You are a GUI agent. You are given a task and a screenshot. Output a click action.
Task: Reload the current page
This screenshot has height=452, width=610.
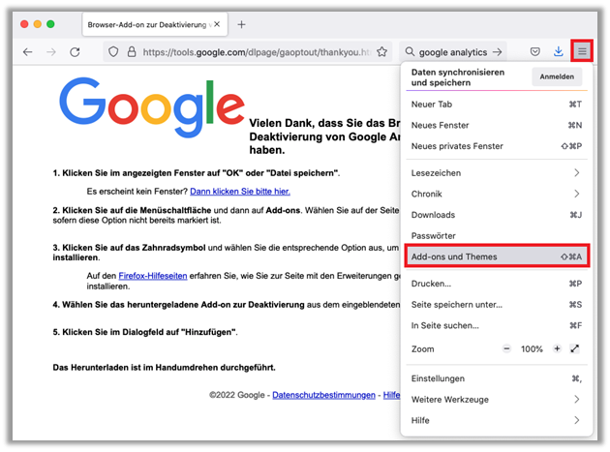pyautogui.click(x=75, y=51)
